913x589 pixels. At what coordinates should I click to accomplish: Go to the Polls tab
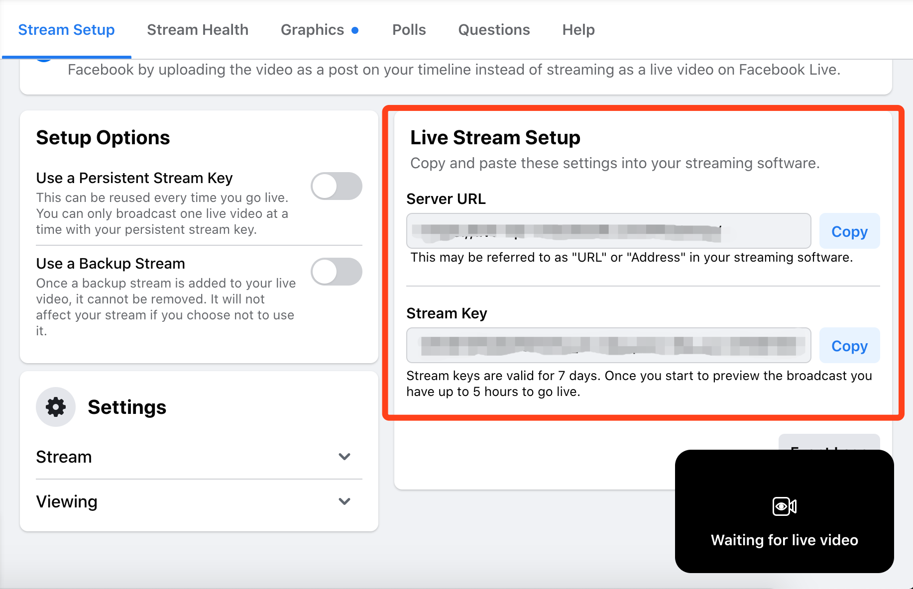tap(409, 30)
